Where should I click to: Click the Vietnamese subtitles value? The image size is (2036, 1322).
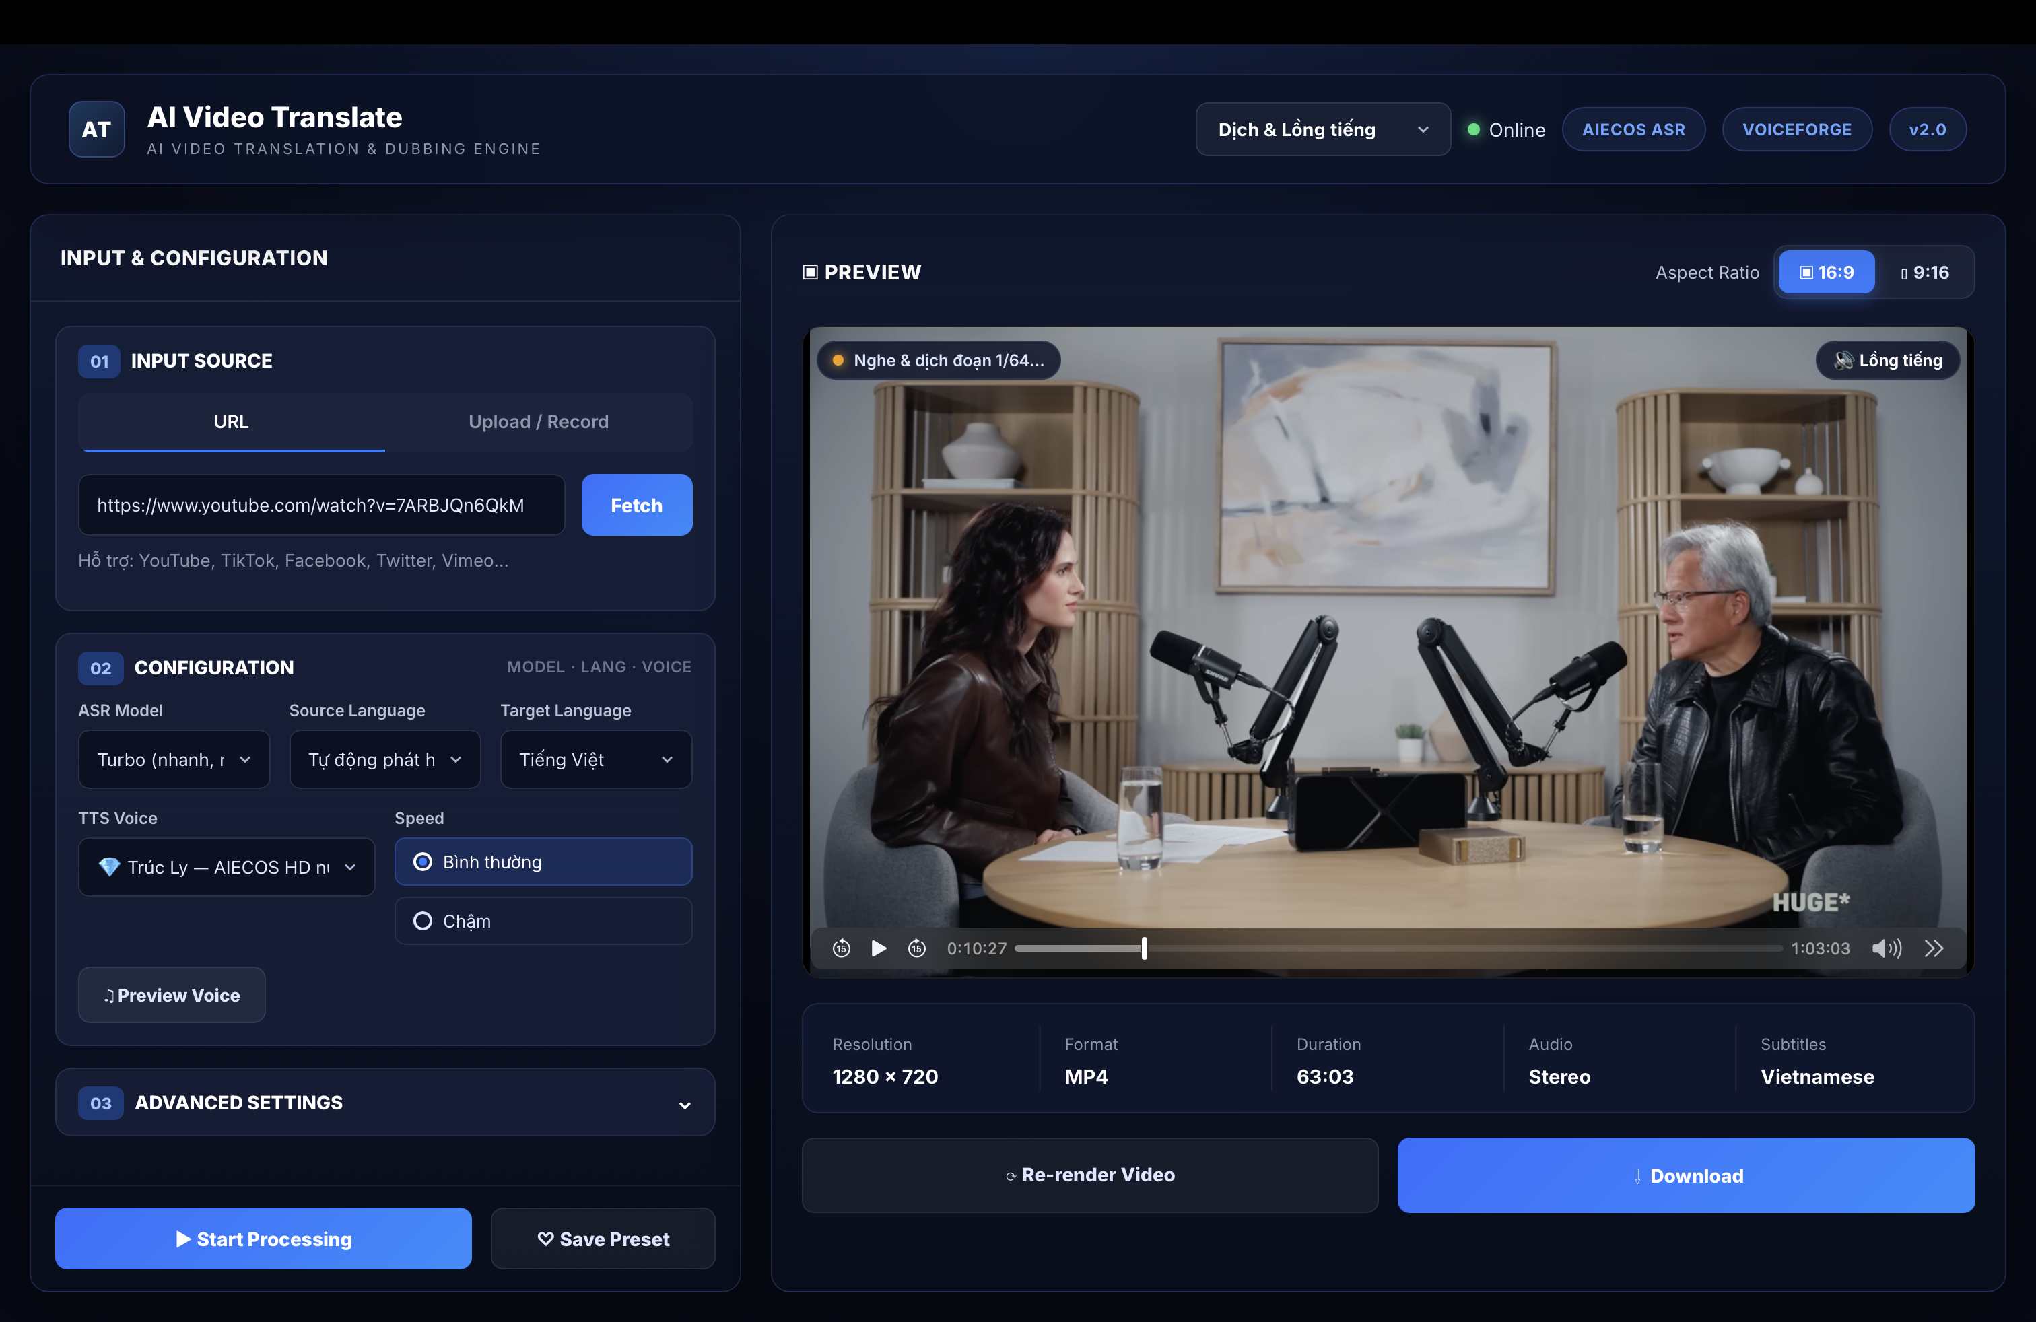tap(1817, 1076)
